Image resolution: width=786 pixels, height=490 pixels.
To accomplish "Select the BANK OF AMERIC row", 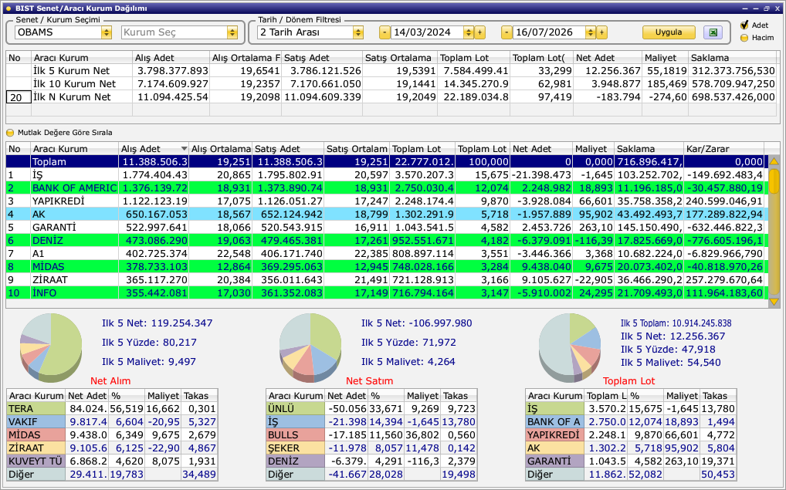I will (x=386, y=188).
